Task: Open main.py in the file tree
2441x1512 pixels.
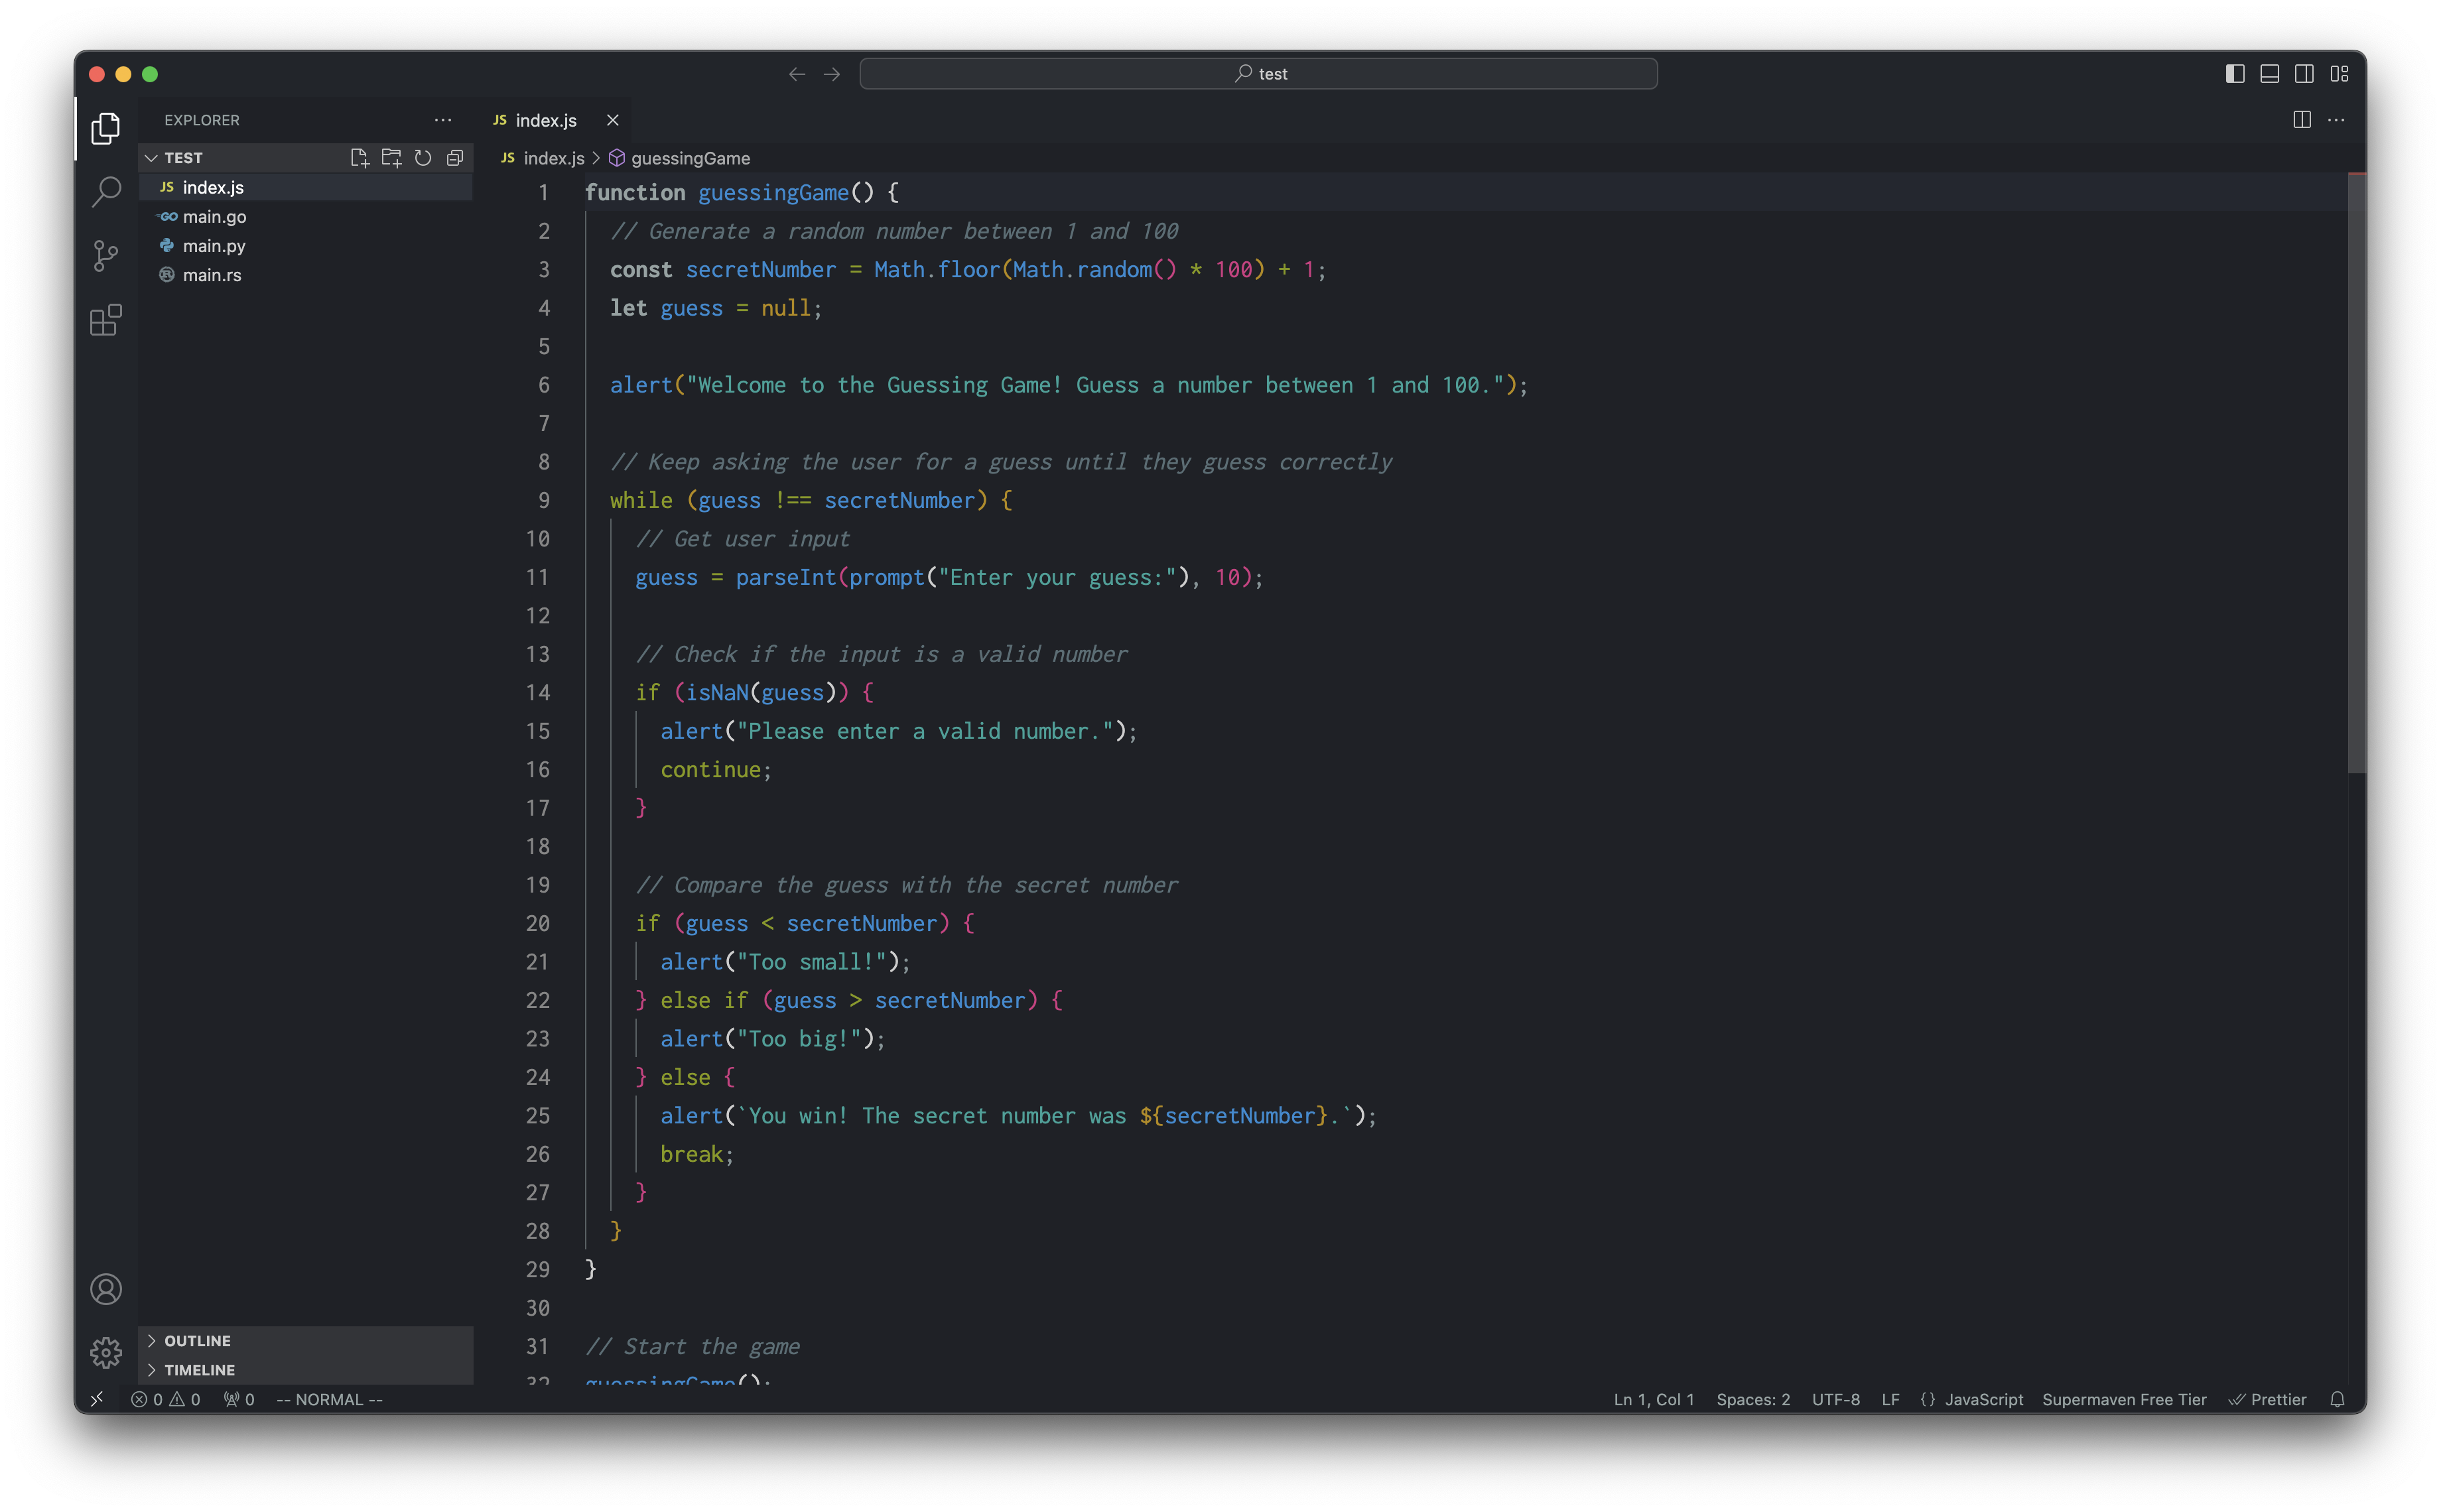Action: tap(306, 245)
